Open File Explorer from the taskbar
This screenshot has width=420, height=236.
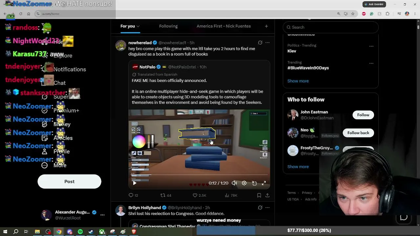pyautogui.click(x=37, y=232)
